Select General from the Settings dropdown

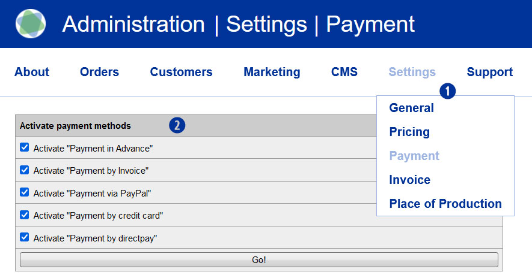tap(411, 108)
